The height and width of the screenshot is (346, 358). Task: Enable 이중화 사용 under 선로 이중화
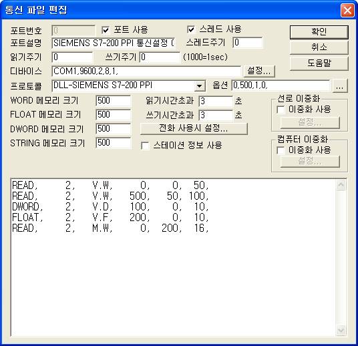tap(281, 110)
